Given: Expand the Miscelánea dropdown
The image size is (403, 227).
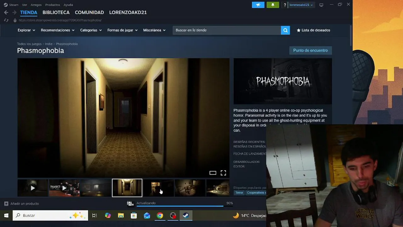Looking at the screenshot, I should click(x=154, y=30).
